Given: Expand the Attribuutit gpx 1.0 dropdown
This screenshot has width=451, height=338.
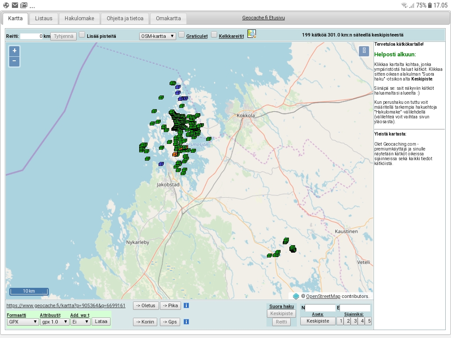Looking at the screenshot, I should coord(54,322).
